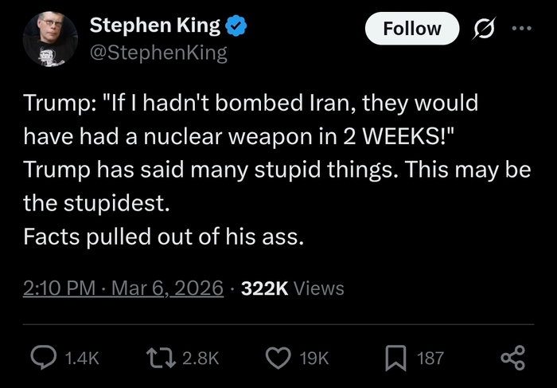Click the 19K likes count
Viewport: 557px width, 388px height.
coord(315,359)
